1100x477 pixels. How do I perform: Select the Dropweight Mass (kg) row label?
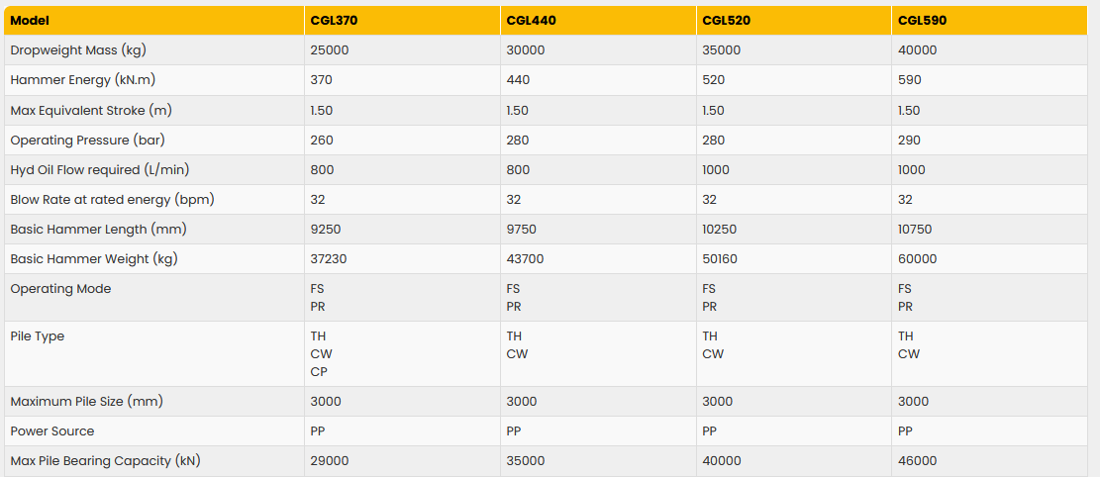[x=78, y=50]
